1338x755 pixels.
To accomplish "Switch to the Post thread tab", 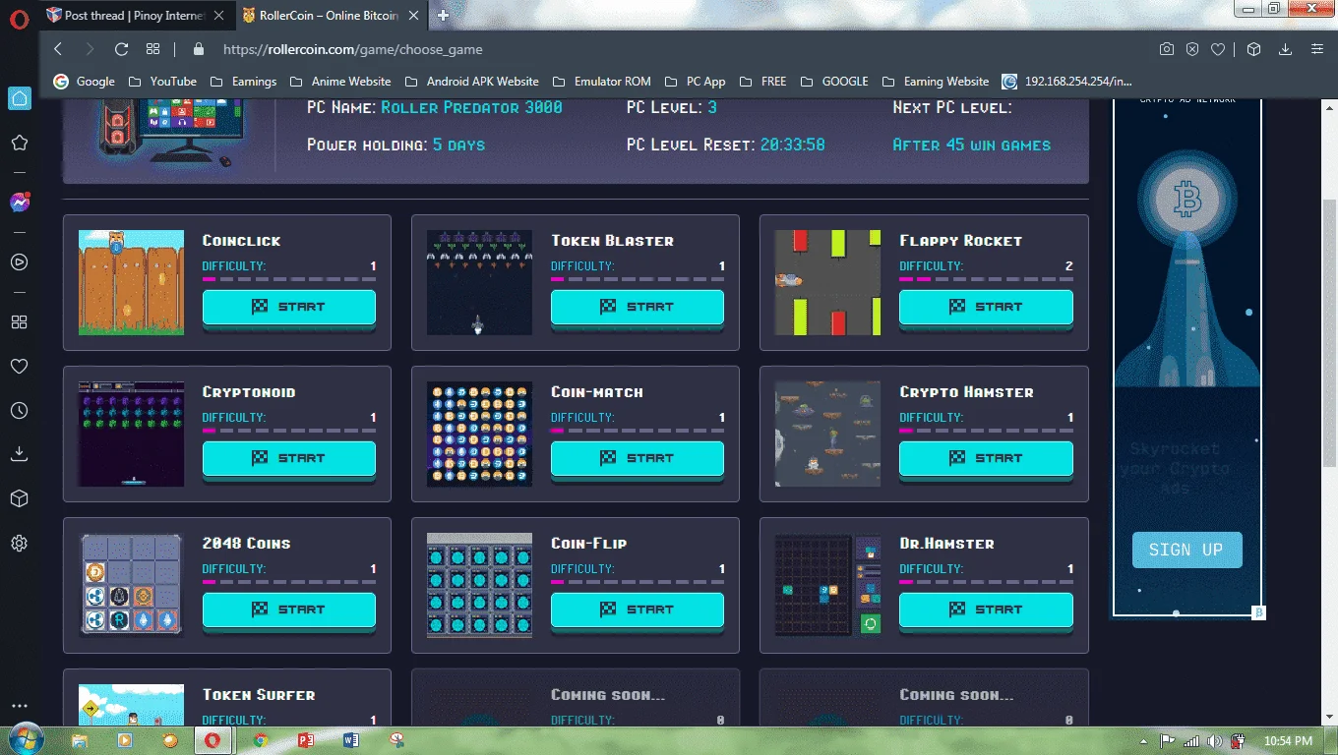I will click(x=136, y=16).
